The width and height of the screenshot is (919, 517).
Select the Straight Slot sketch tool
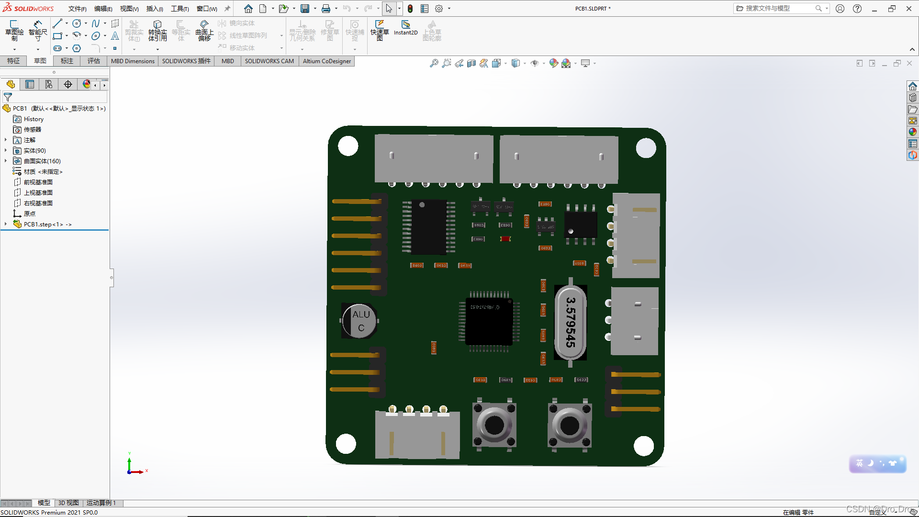coord(57,48)
